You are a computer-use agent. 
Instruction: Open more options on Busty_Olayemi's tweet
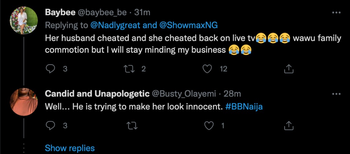(x=337, y=94)
